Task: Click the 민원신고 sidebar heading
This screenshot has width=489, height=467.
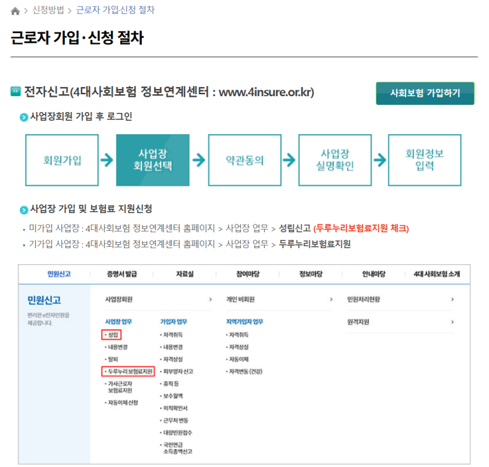Action: 44,300
